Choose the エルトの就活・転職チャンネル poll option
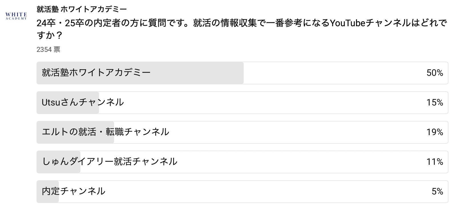 click(x=106, y=132)
